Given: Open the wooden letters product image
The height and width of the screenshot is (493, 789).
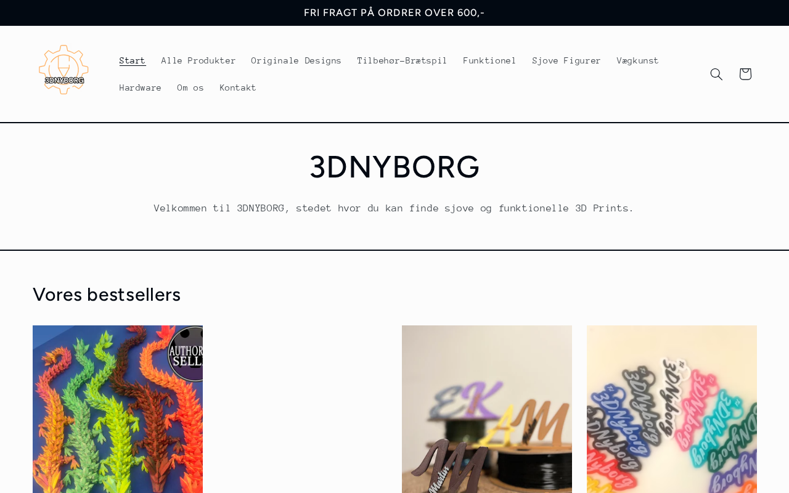Looking at the screenshot, I should (x=487, y=409).
